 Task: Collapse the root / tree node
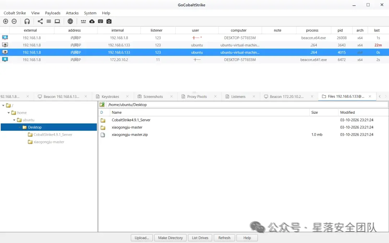3,105
